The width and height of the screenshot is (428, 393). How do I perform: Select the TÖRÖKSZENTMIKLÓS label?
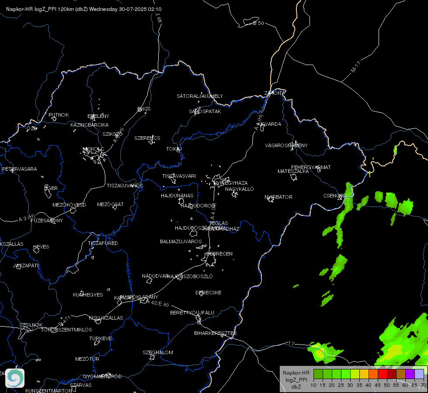pos(66,330)
